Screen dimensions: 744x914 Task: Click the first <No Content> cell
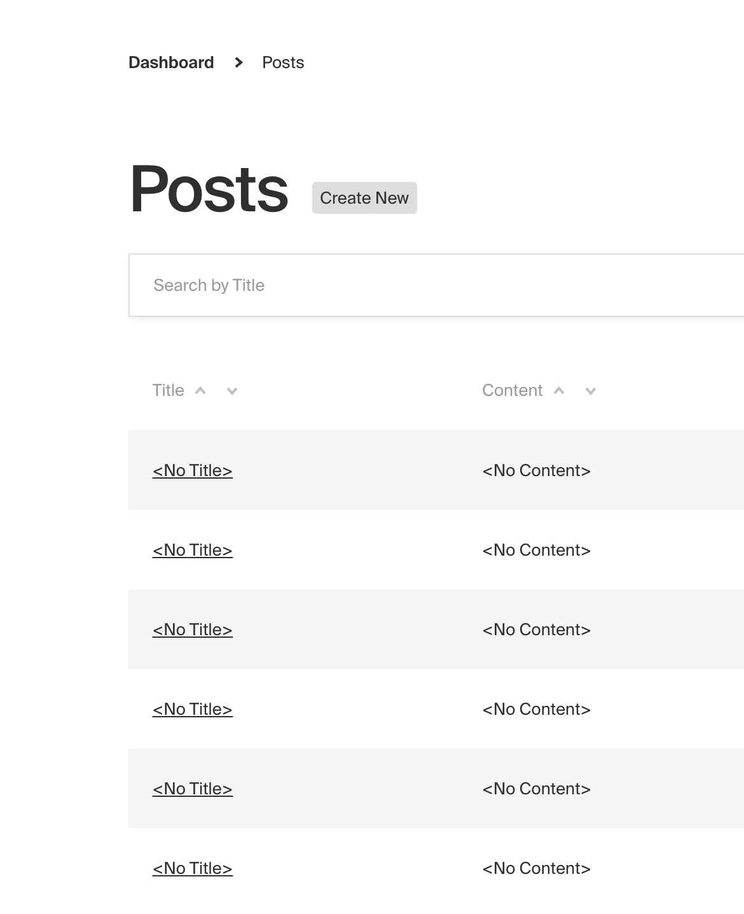tap(537, 470)
